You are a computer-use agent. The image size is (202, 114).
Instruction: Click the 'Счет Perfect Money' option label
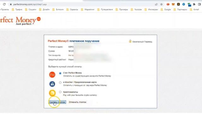[x=72, y=73]
